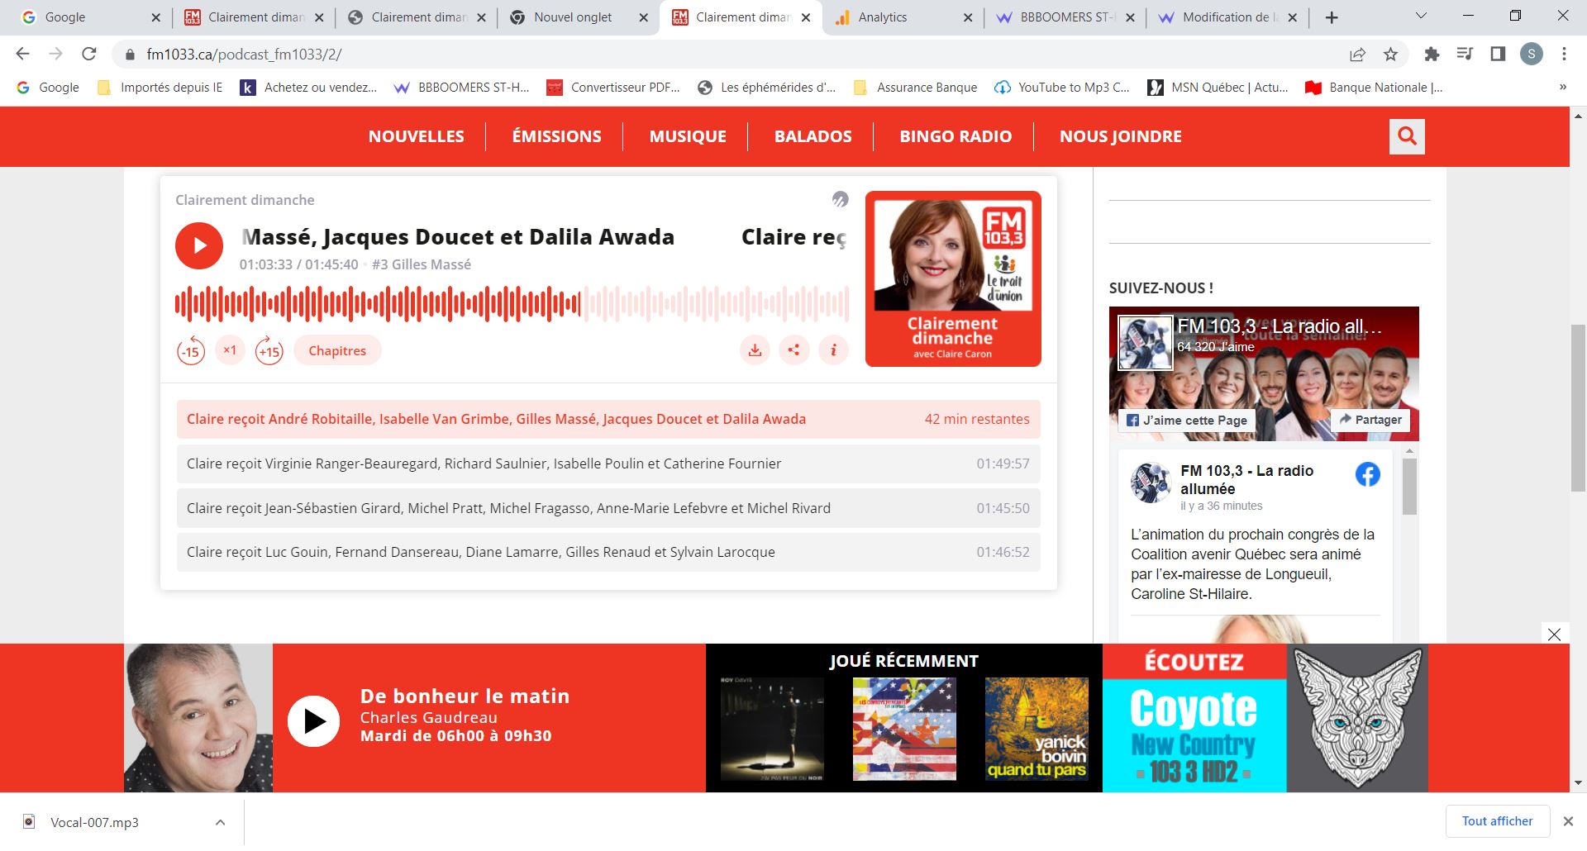The height and width of the screenshot is (851, 1587).
Task: Open the Chapitres list
Action: (x=337, y=350)
